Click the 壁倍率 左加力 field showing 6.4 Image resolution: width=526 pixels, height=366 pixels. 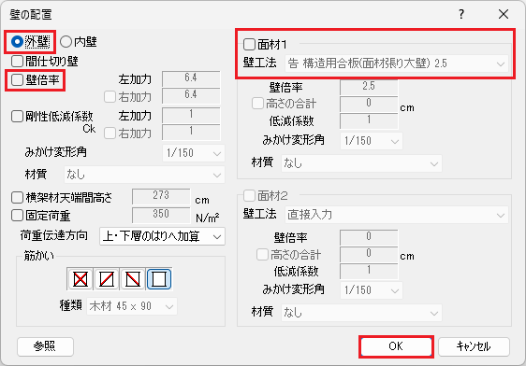pyautogui.click(x=191, y=79)
